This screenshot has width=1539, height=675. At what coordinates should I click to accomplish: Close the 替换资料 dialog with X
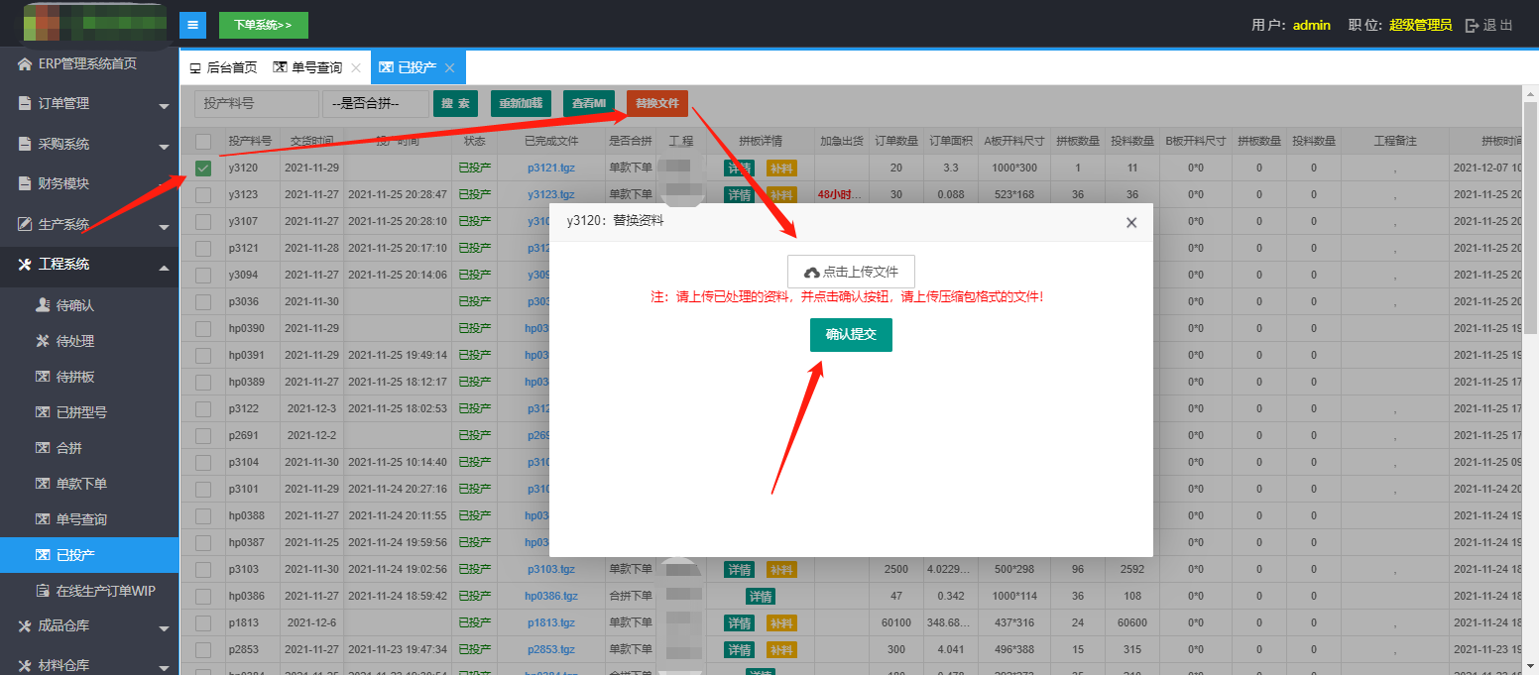pyautogui.click(x=1131, y=223)
